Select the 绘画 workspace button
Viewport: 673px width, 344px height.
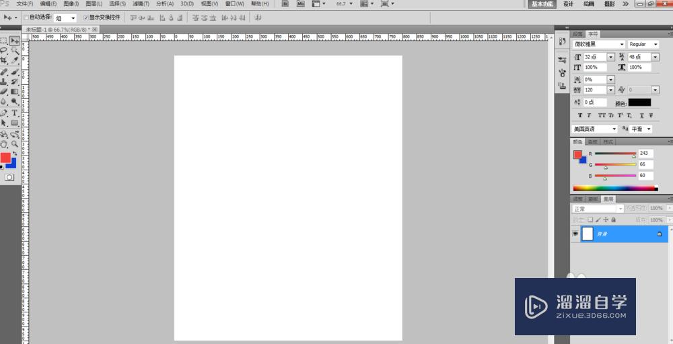[x=589, y=4]
